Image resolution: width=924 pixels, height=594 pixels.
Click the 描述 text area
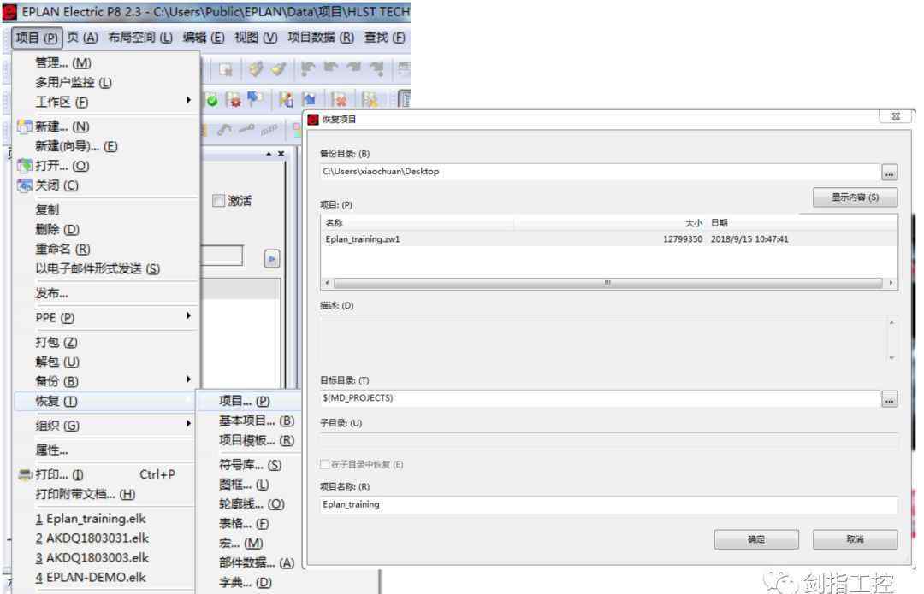[603, 339]
